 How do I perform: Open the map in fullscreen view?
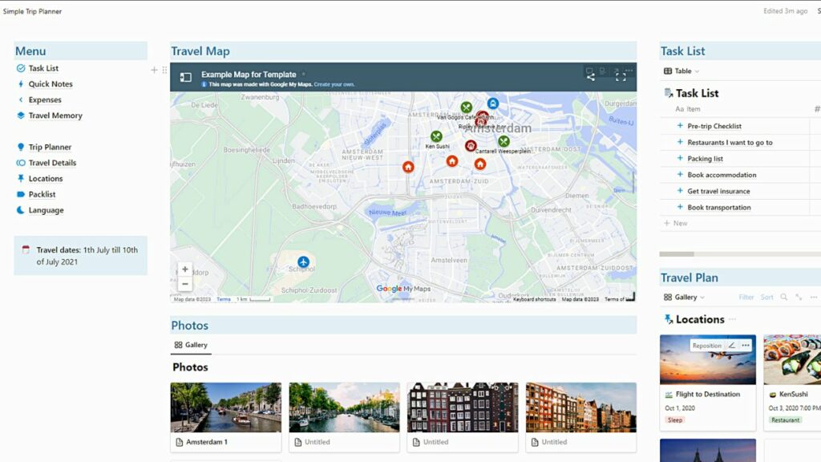click(621, 77)
